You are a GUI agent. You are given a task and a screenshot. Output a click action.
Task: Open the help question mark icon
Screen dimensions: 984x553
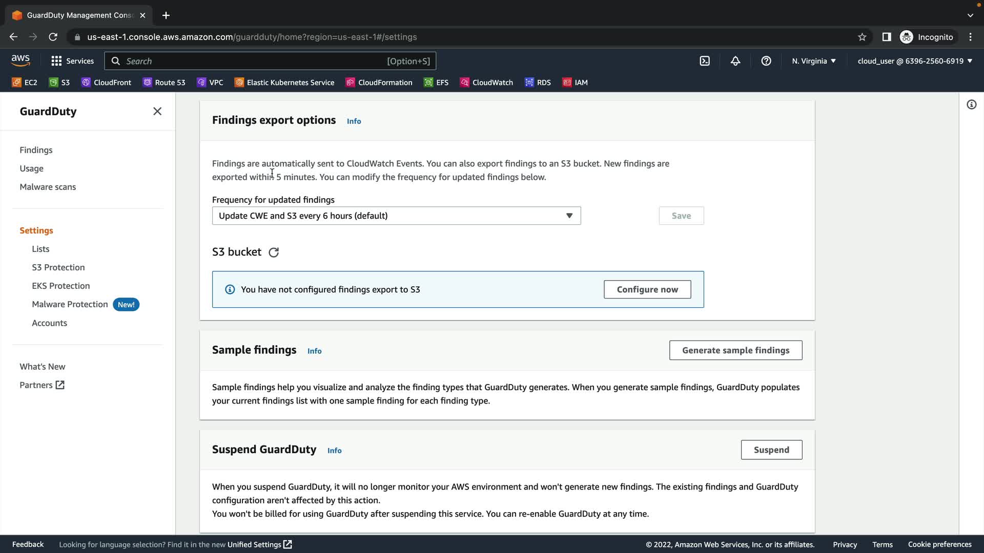point(766,61)
